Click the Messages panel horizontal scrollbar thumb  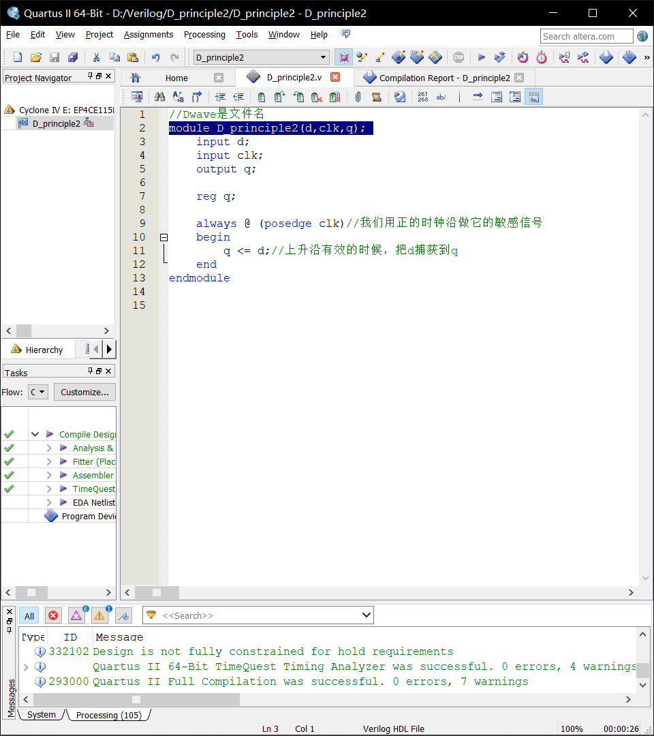[136, 699]
